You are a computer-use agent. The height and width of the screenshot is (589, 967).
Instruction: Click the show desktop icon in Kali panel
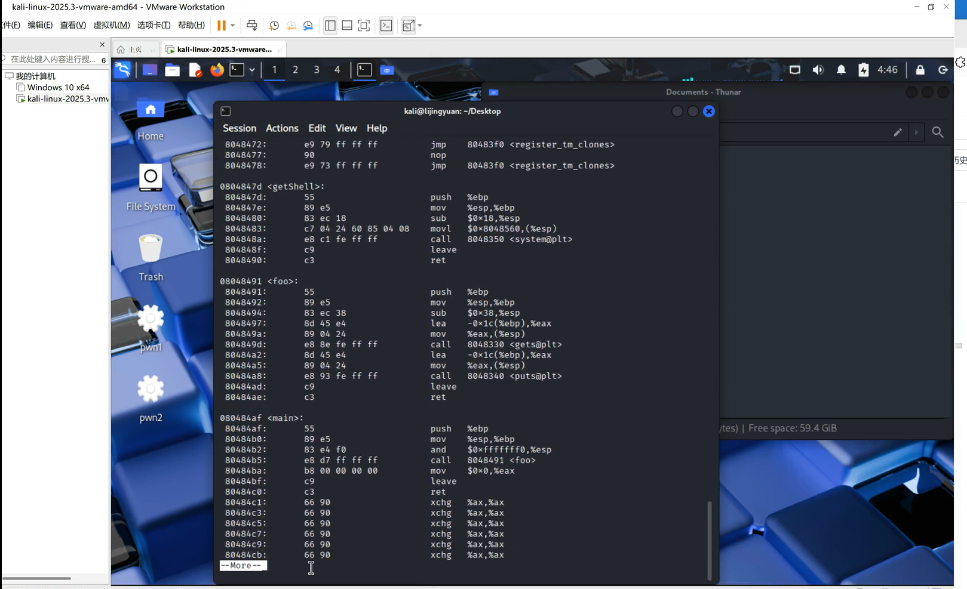[x=149, y=70]
